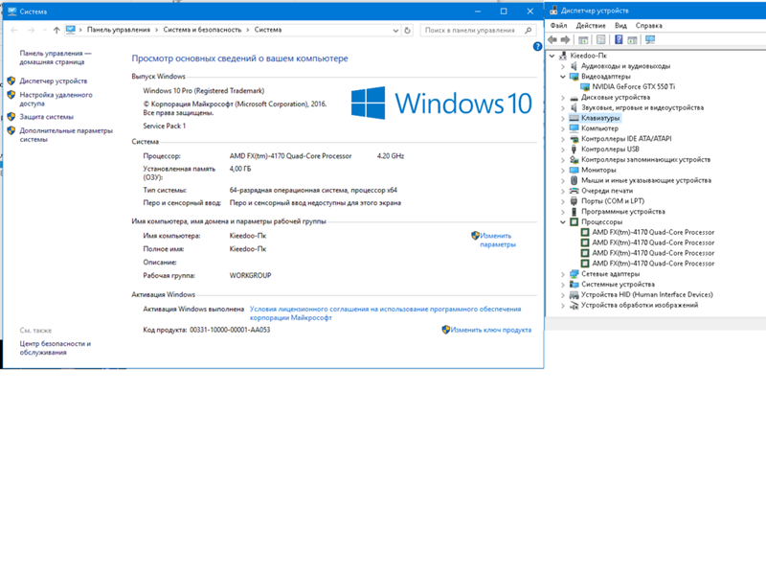Viewport: 766px width, 576px height.
Task: Click blue question mark Help toolbar icon
Action: [619, 39]
